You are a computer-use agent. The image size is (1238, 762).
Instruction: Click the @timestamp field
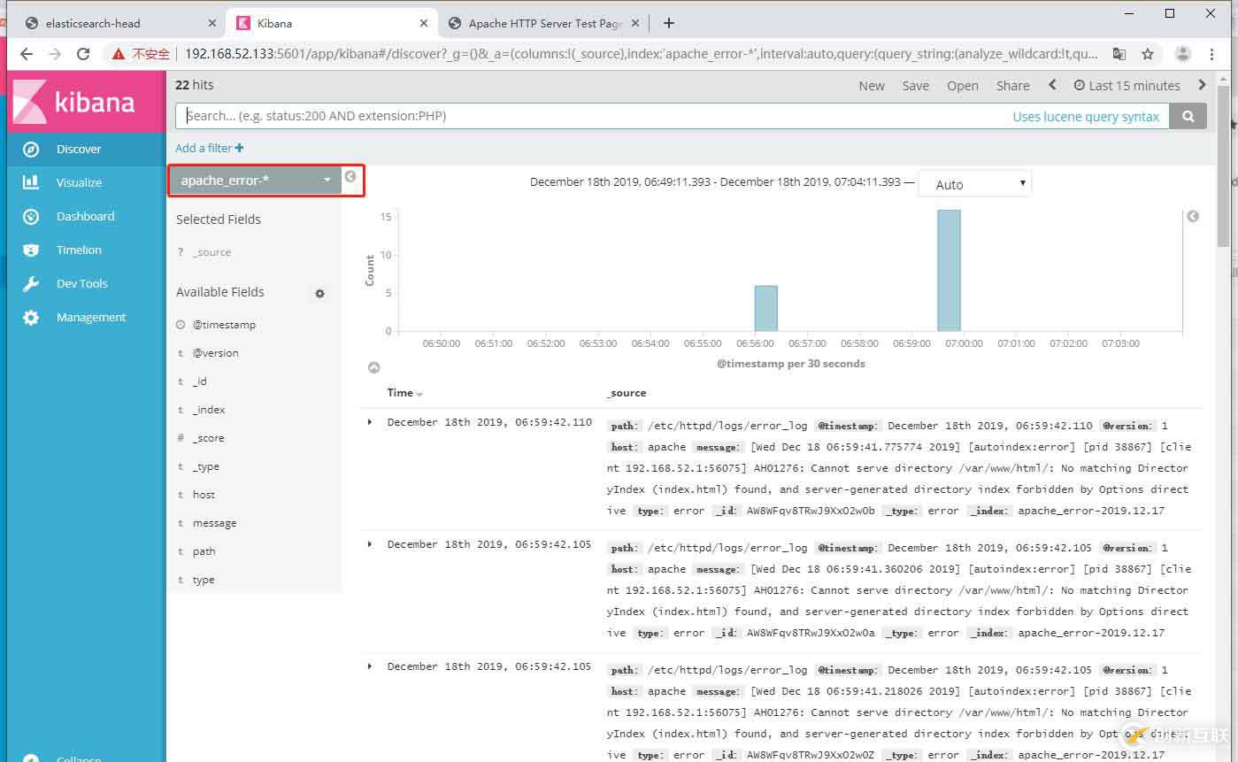click(225, 325)
